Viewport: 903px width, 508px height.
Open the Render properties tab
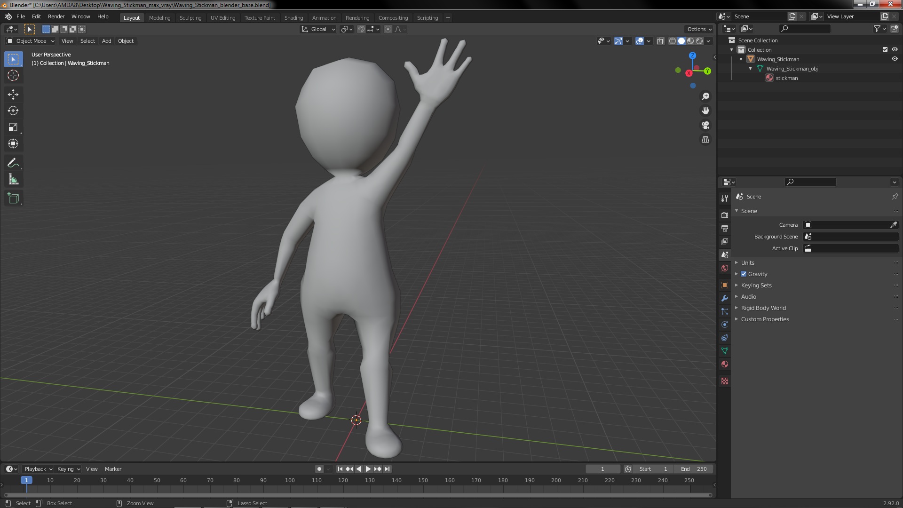pyautogui.click(x=725, y=215)
